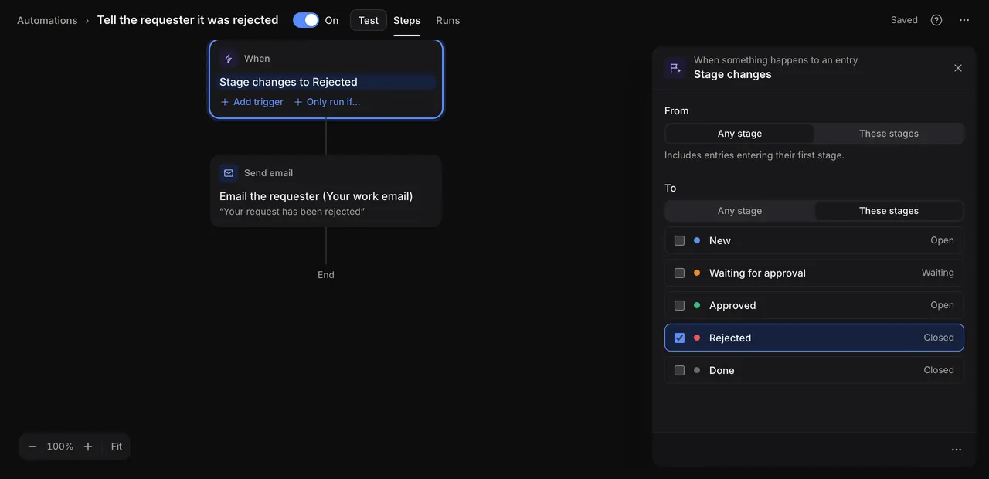Check the New stage checkbox
Viewport: 989px width, 479px height.
(x=679, y=240)
